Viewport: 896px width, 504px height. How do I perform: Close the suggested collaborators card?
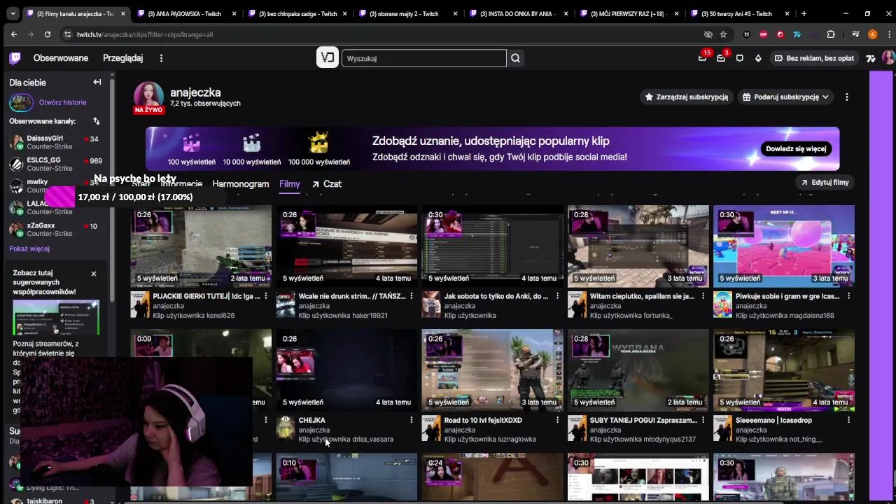[x=94, y=274]
